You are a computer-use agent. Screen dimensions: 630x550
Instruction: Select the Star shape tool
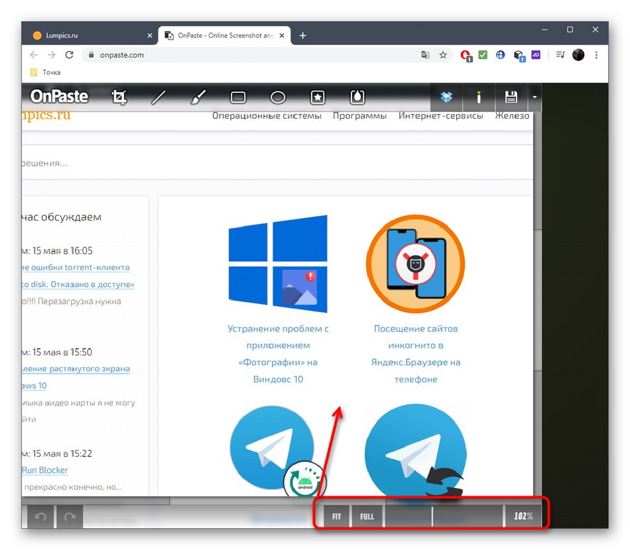click(x=317, y=97)
